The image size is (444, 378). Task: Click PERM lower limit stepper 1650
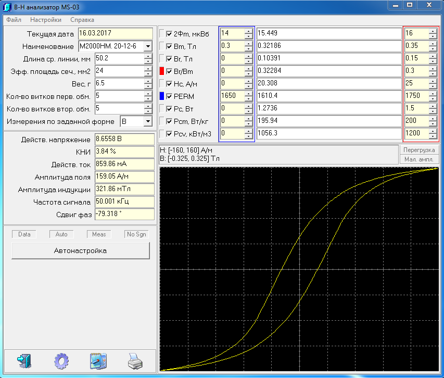click(x=249, y=96)
